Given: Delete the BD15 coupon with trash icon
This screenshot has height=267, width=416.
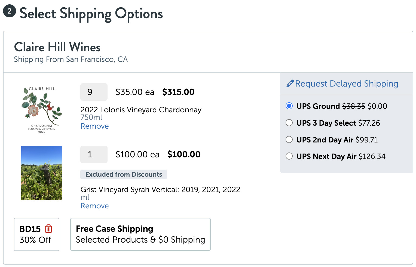Looking at the screenshot, I should 48,229.
